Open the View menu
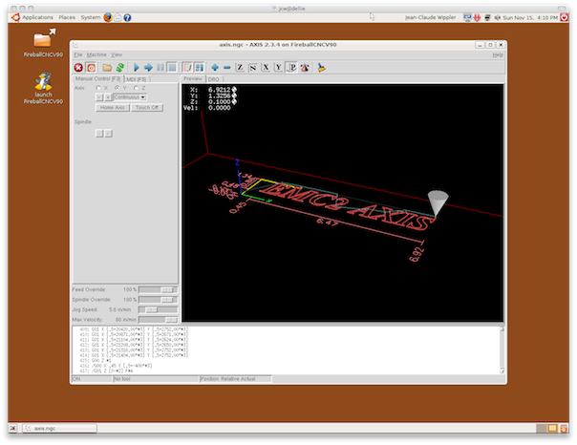This screenshot has width=577, height=445. tap(117, 54)
